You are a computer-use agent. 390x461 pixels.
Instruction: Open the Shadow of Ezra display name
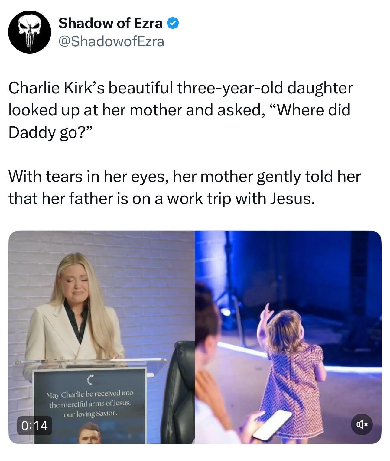coord(110,23)
